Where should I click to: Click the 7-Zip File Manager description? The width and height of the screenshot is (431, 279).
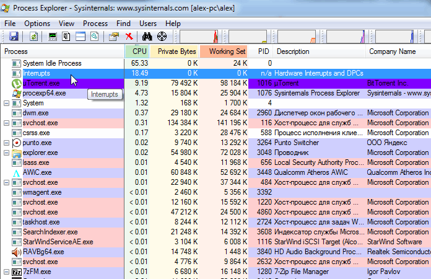point(301,272)
